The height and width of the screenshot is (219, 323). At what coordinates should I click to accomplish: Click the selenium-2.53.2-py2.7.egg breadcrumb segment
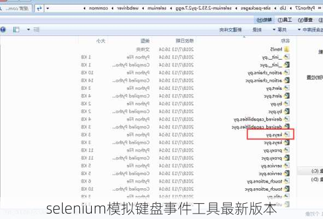tap(203, 8)
